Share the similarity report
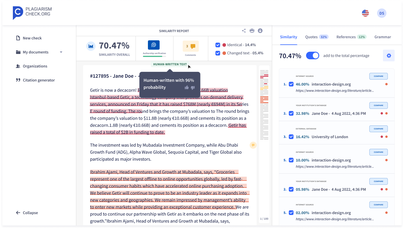The width and height of the screenshot is (404, 229). [x=244, y=31]
